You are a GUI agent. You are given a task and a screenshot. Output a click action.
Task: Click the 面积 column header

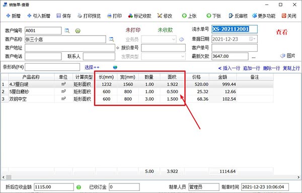pyautogui.click(x=172, y=77)
